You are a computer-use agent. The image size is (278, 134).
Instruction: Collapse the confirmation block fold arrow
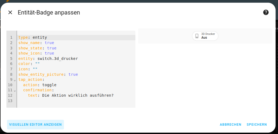(x=15, y=91)
